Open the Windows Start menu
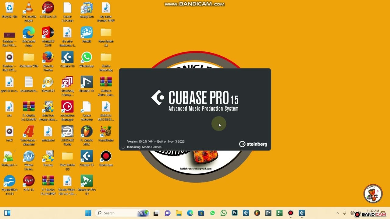Viewport: 390px width, 219px height. (88, 213)
